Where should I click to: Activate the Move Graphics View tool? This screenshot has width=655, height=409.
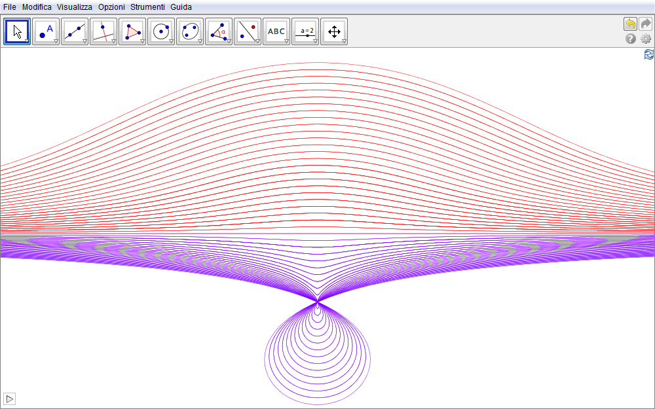(x=334, y=31)
